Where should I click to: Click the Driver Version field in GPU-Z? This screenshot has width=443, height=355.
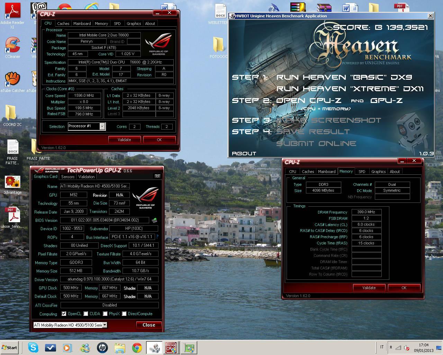[109, 279]
